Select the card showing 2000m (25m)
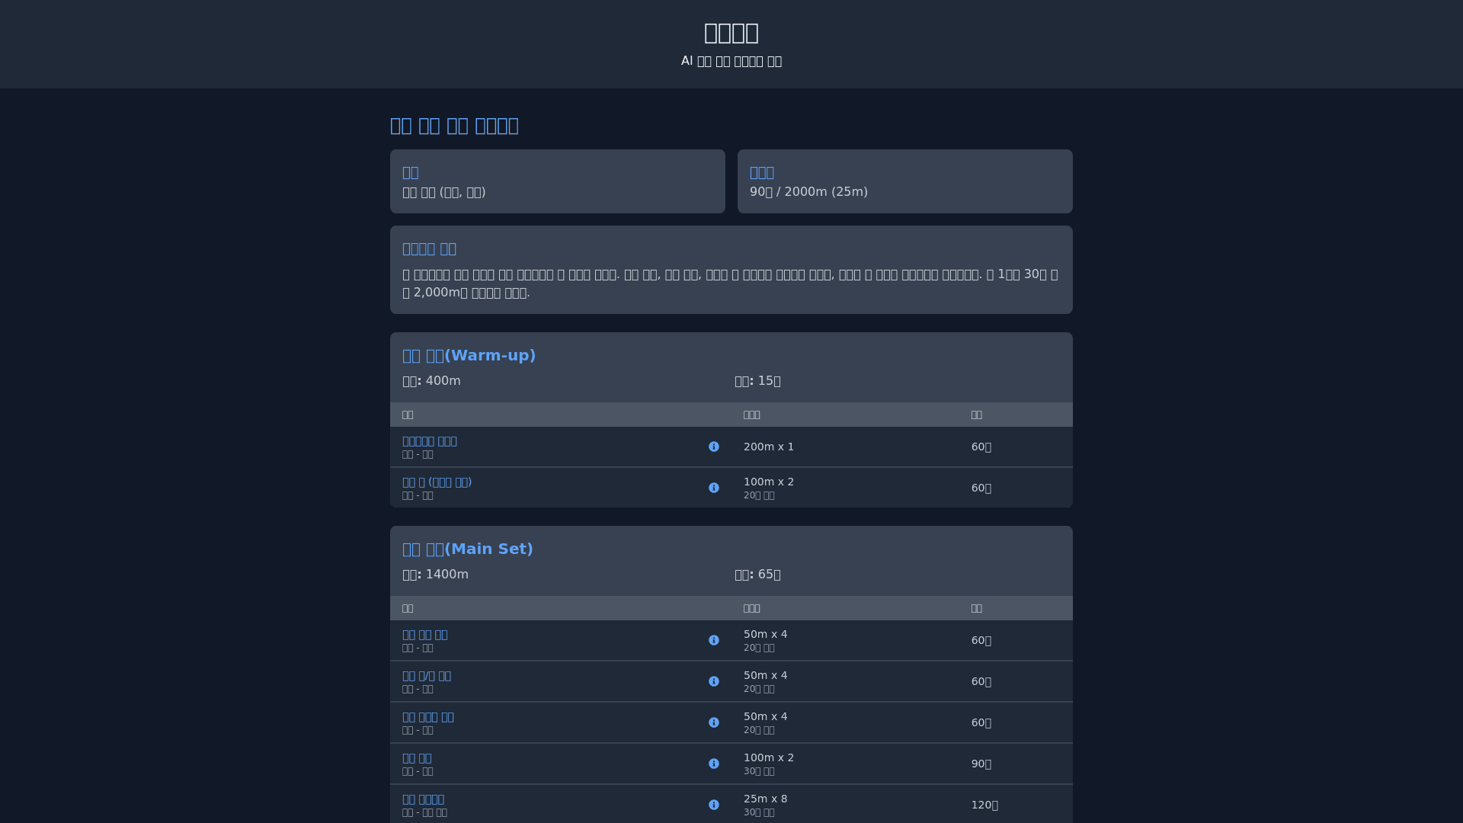The width and height of the screenshot is (1463, 823). (904, 181)
